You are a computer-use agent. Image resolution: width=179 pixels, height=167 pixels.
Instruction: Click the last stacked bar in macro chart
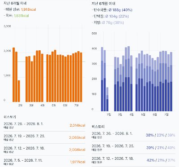click(171, 82)
